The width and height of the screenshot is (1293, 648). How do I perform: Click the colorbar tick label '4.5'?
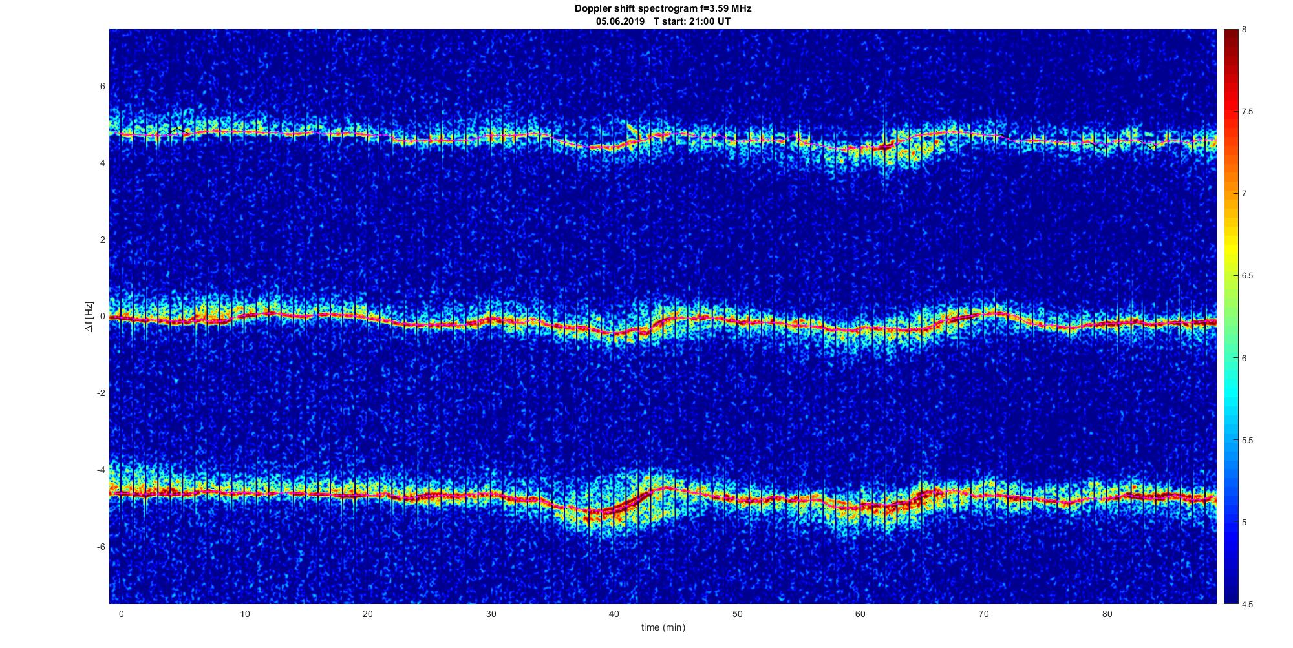(x=1247, y=605)
